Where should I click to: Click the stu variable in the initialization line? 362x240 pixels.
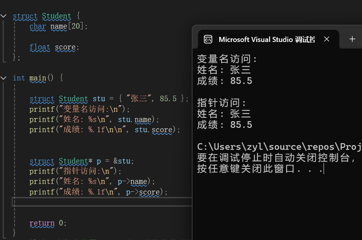pyautogui.click(x=98, y=99)
